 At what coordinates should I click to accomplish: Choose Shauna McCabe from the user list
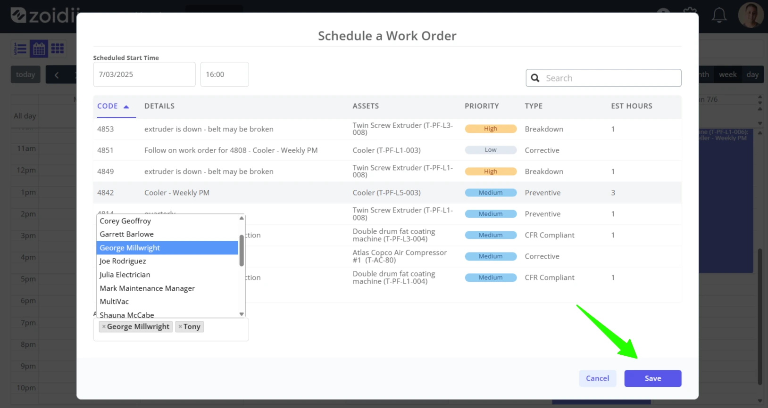click(167, 314)
